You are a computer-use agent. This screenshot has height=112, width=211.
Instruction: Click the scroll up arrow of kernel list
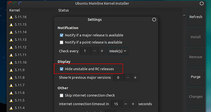tap(184, 15)
